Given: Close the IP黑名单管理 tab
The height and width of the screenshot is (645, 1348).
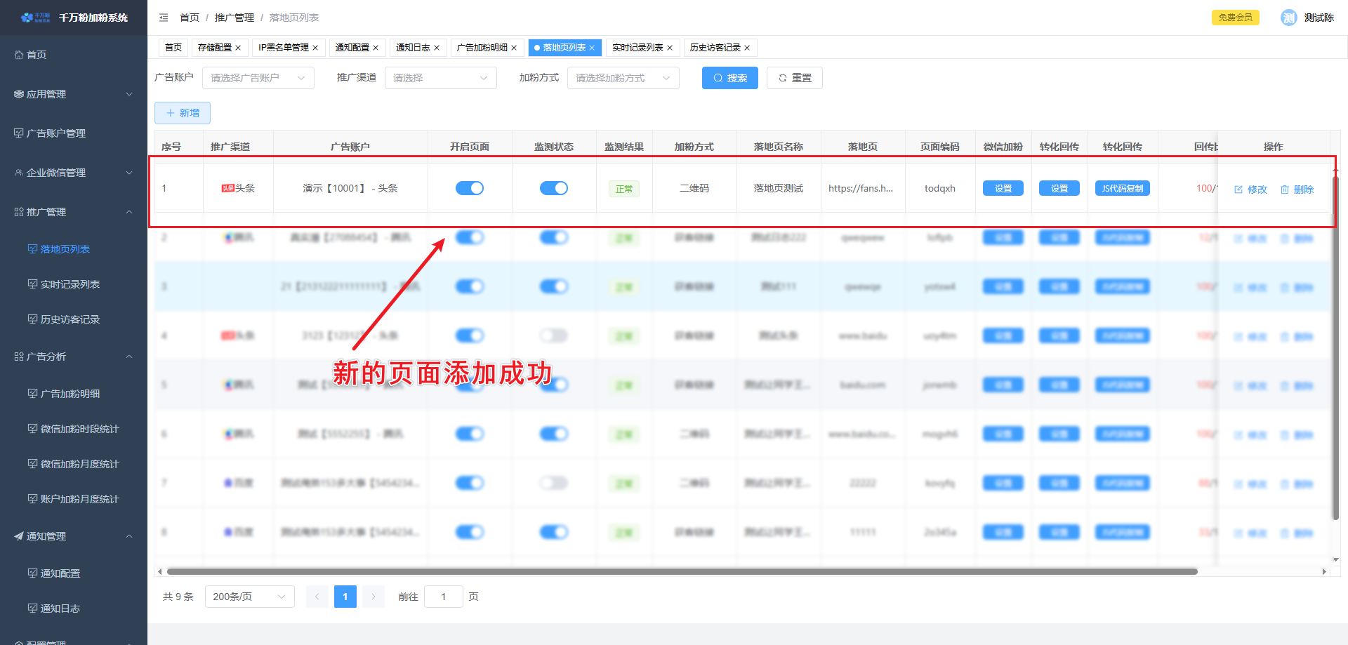Looking at the screenshot, I should (x=315, y=48).
